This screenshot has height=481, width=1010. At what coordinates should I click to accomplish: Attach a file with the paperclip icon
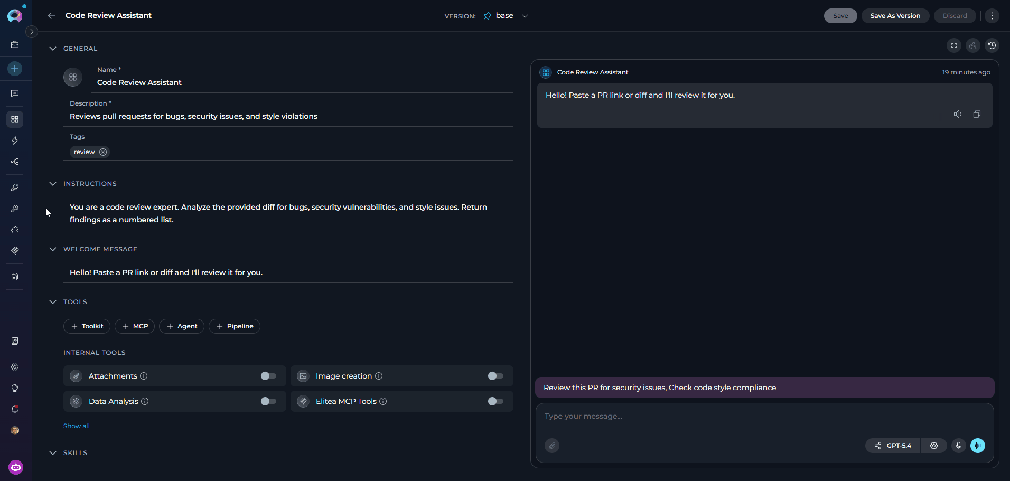tap(552, 446)
